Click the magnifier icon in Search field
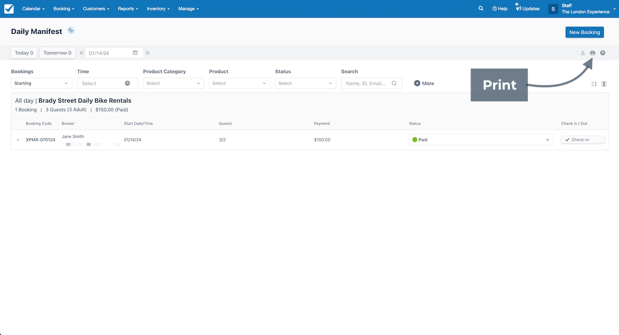619x335 pixels. pyautogui.click(x=394, y=83)
